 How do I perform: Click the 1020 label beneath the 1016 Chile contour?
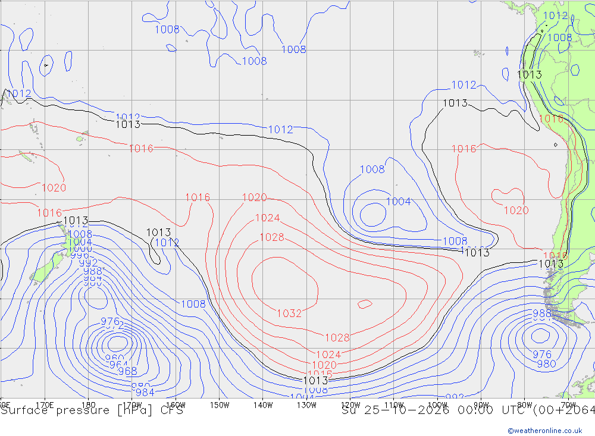[x=516, y=210]
